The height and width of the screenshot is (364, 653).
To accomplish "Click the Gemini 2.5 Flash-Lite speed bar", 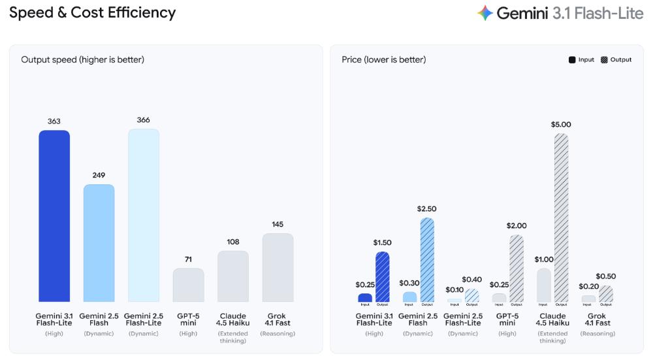I will (x=144, y=215).
